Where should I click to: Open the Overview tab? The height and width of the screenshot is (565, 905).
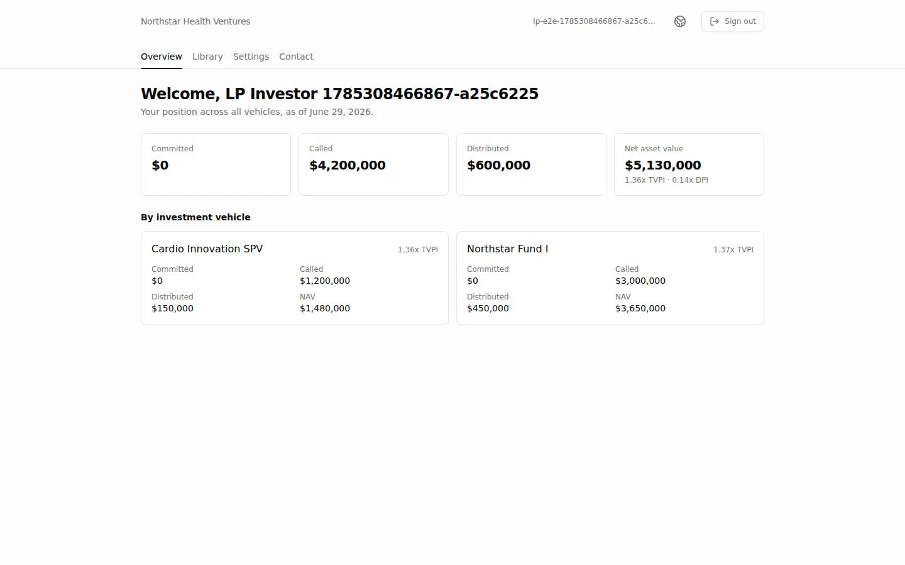pos(162,56)
